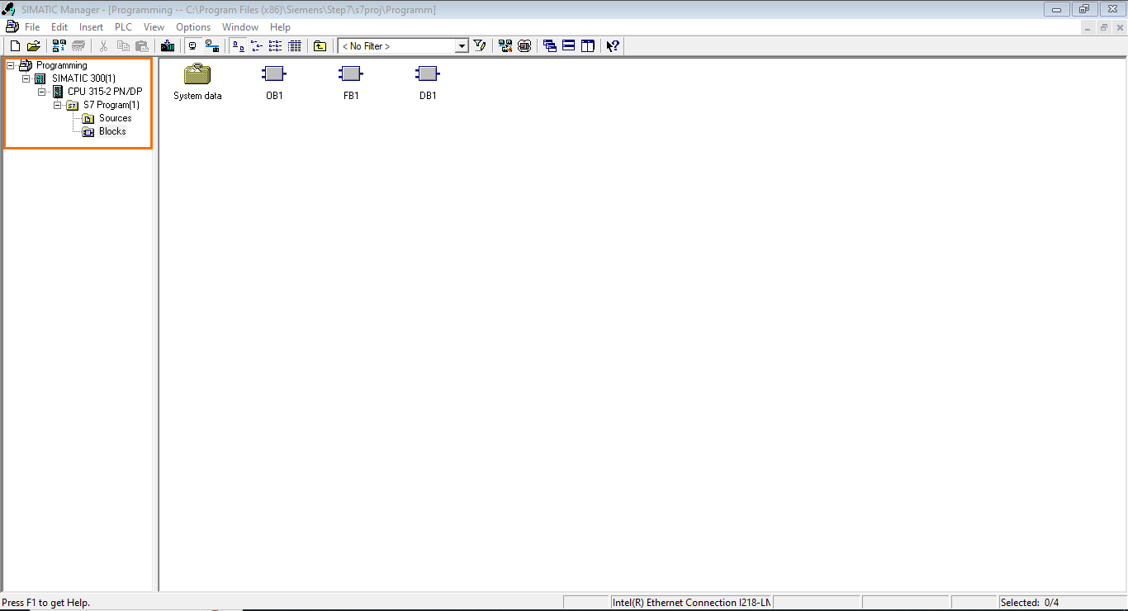Open the Window menu
This screenshot has height=611, width=1128.
tap(240, 27)
